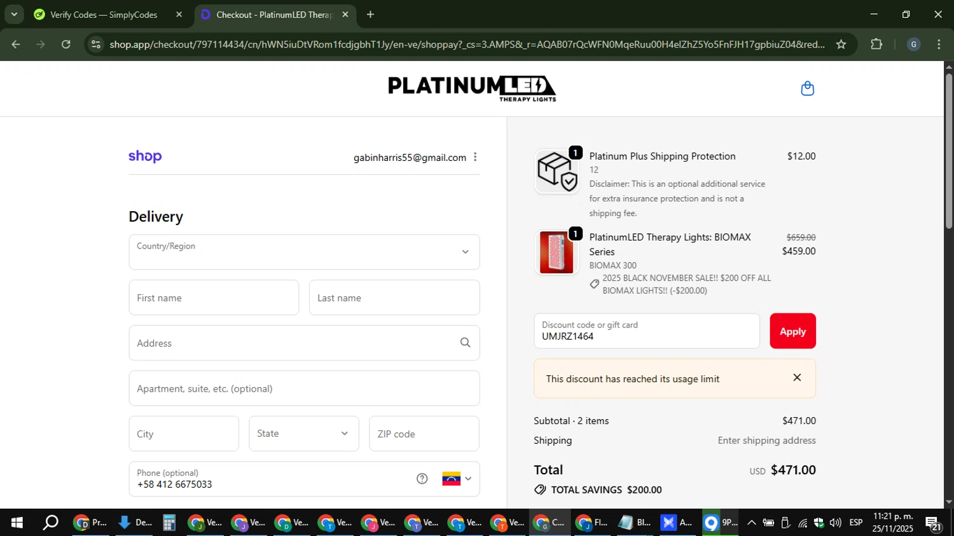Click the Discount code or gift card field
This screenshot has height=536, width=954.
(x=647, y=331)
